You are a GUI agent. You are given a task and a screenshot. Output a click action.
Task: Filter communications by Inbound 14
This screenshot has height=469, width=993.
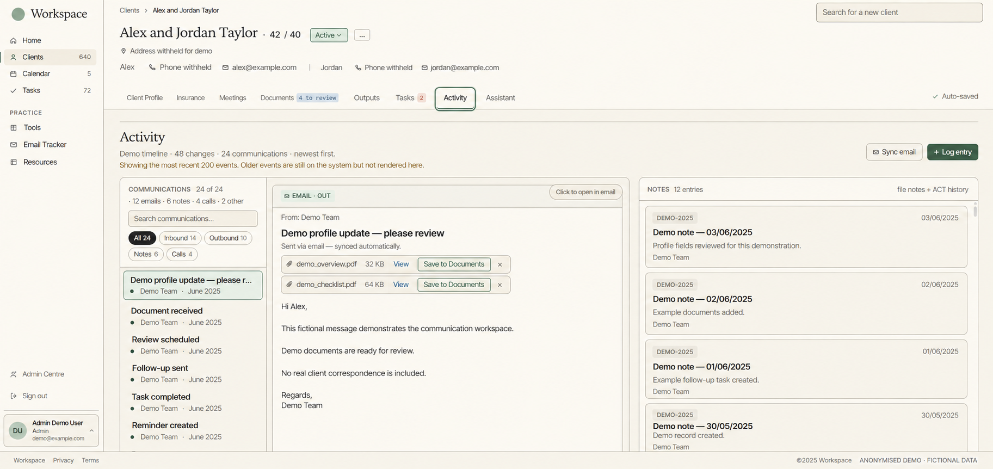180,238
